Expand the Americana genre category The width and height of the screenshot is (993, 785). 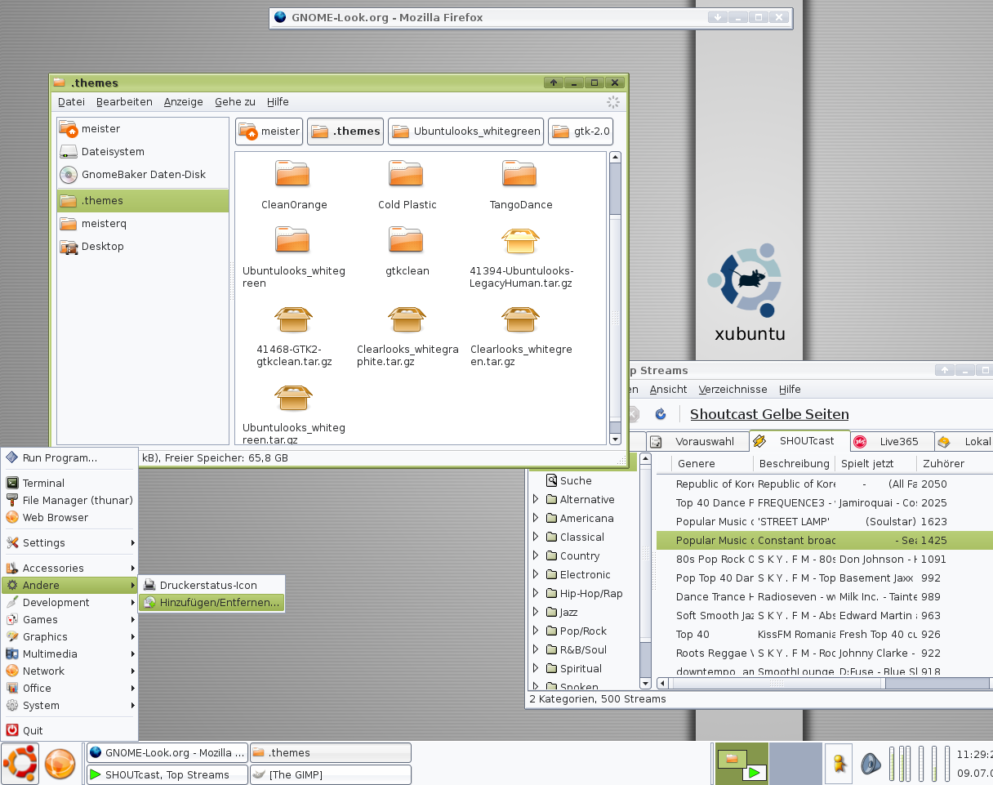536,518
